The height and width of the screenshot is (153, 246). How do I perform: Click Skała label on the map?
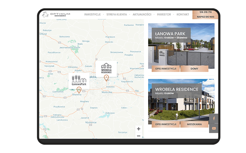pyautogui.click(x=80, y=44)
